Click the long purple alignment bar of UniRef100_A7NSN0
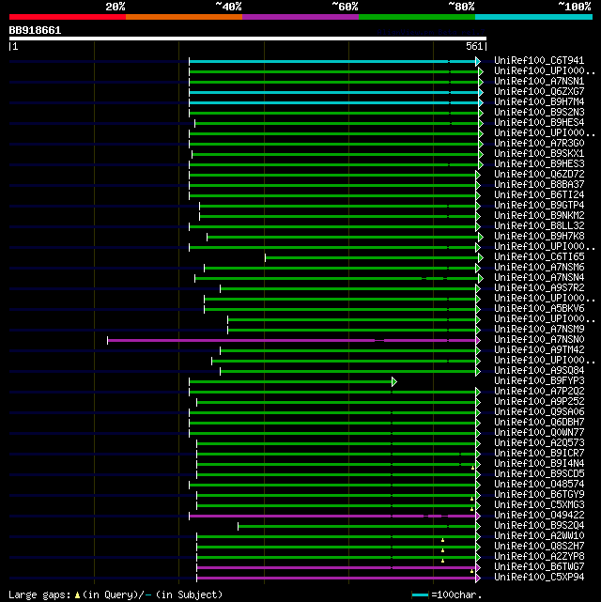 coord(292,341)
